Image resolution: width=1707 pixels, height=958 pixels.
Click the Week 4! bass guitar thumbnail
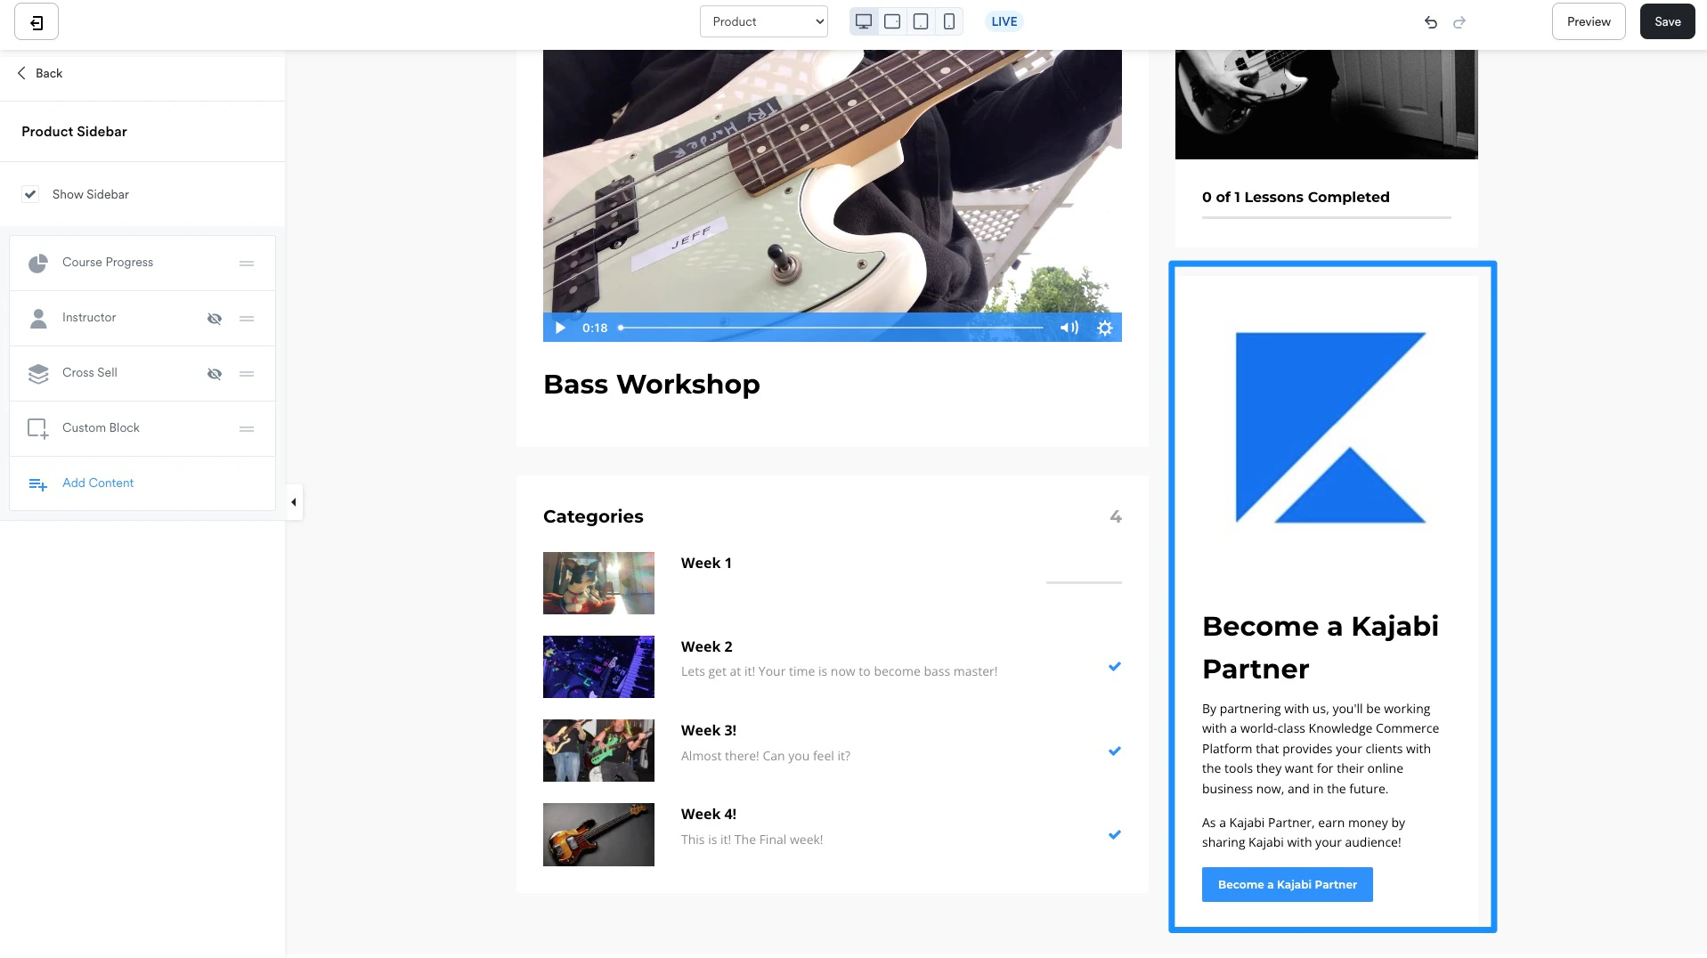coord(598,834)
